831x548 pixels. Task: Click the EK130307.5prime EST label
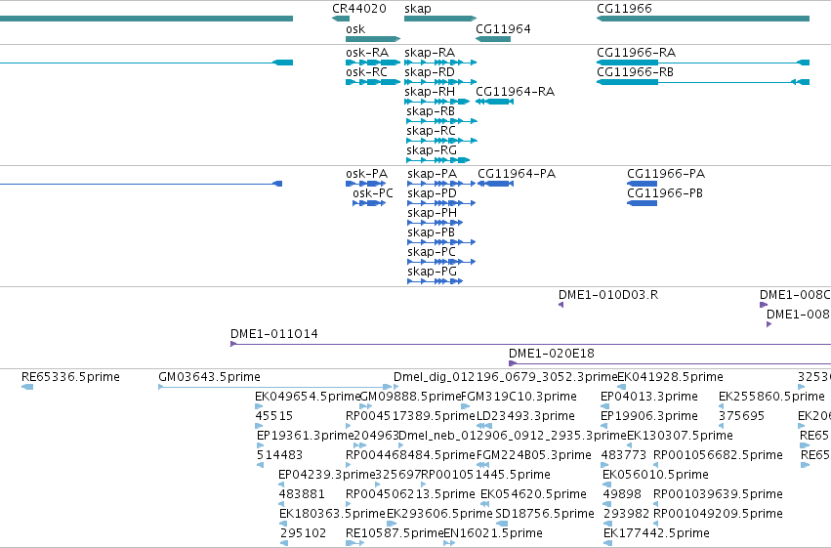(x=680, y=437)
